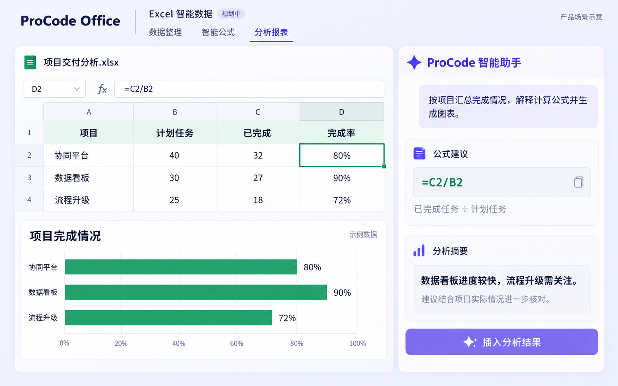618x386 pixels.
Task: Click the 插入分析结果 button
Action: 501,342
